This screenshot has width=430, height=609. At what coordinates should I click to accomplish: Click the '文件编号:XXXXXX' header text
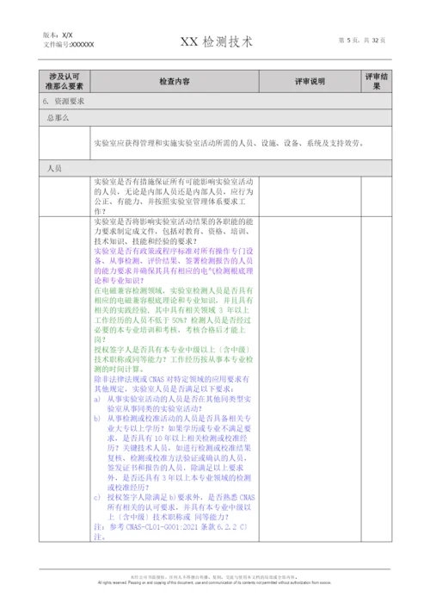(x=69, y=45)
